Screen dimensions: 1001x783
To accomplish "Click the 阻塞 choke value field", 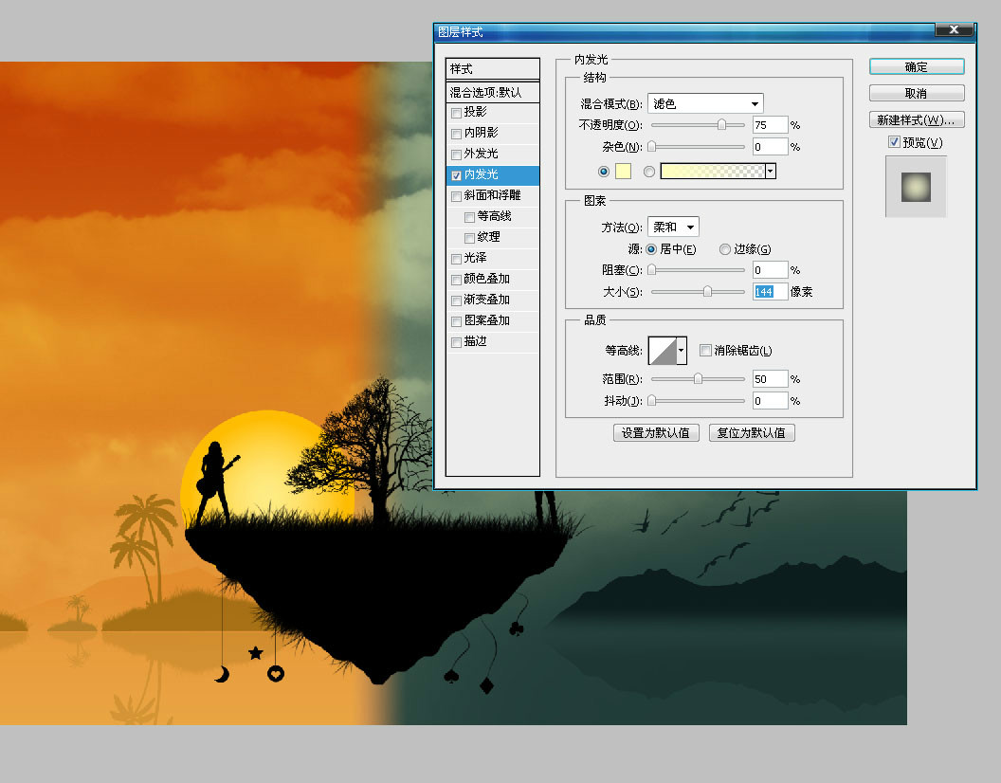I will point(770,269).
